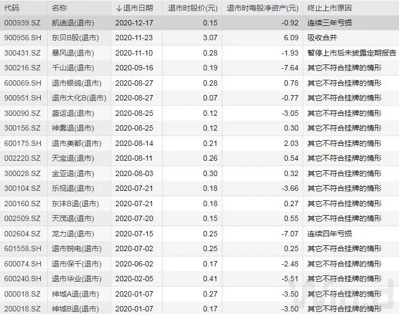The image size is (399, 314).
Task: Click stock code 600069.SH
Action: tap(23, 83)
